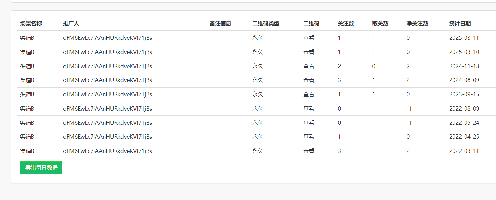This screenshot has width=496, height=200.
Task: Open 查看 link in the 2022-03-11 row
Action: click(x=309, y=151)
